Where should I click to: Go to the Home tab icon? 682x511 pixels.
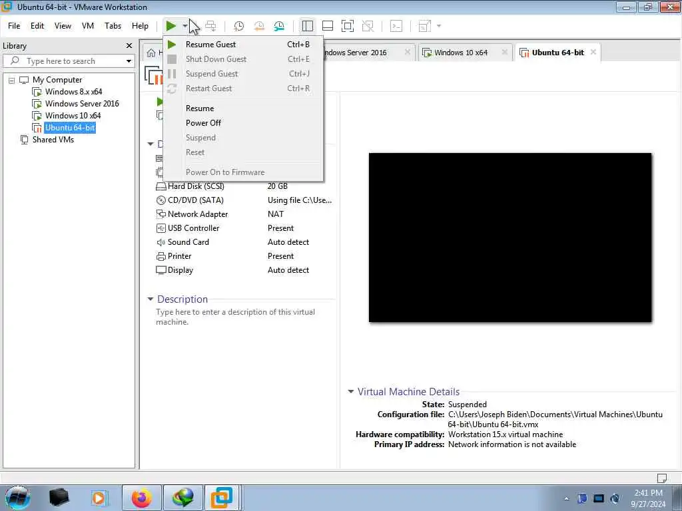151,53
